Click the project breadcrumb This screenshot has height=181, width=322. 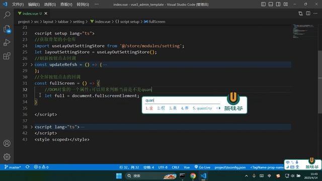click(x=24, y=22)
